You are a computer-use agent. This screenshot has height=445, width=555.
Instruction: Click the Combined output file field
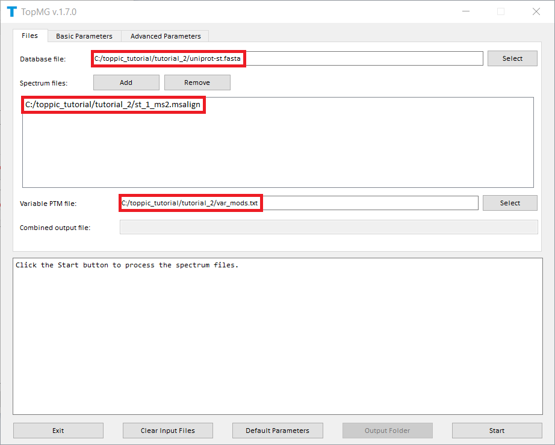(x=328, y=227)
